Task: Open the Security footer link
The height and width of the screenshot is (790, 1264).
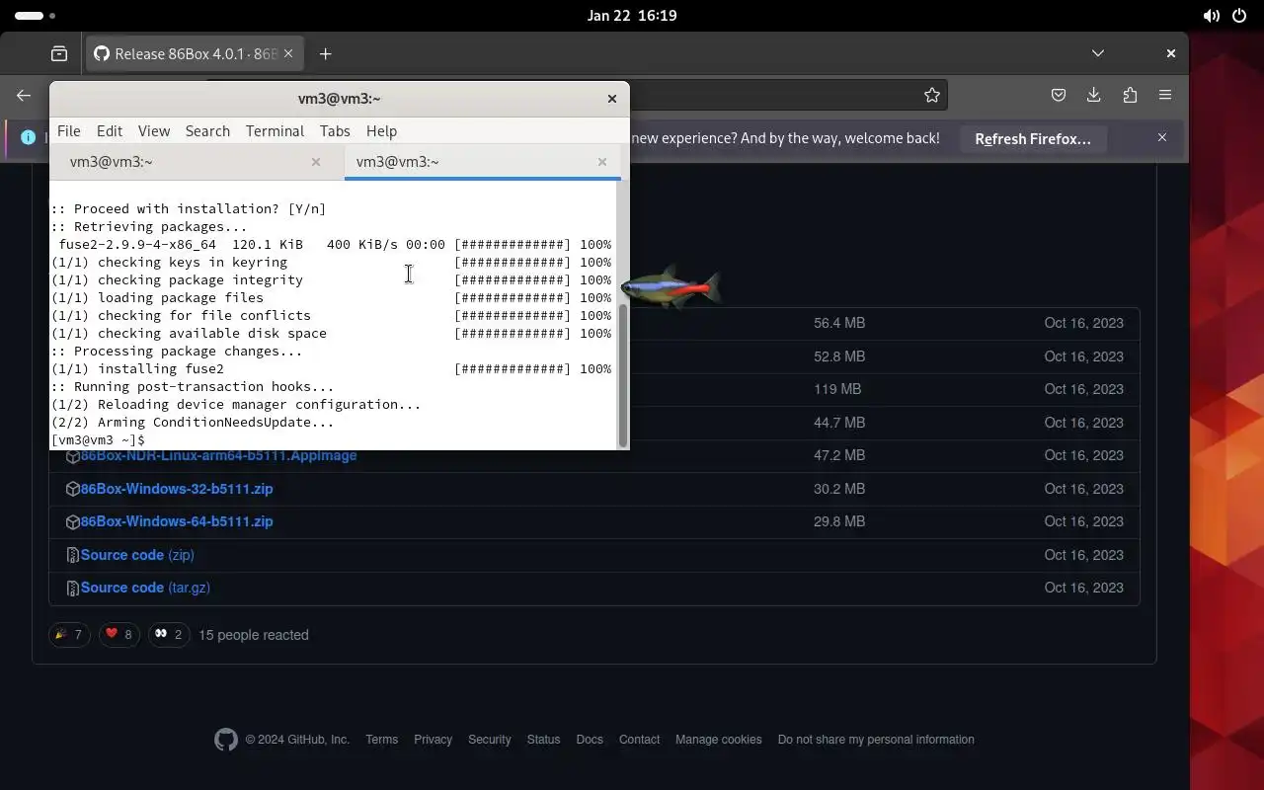Action: (x=490, y=740)
